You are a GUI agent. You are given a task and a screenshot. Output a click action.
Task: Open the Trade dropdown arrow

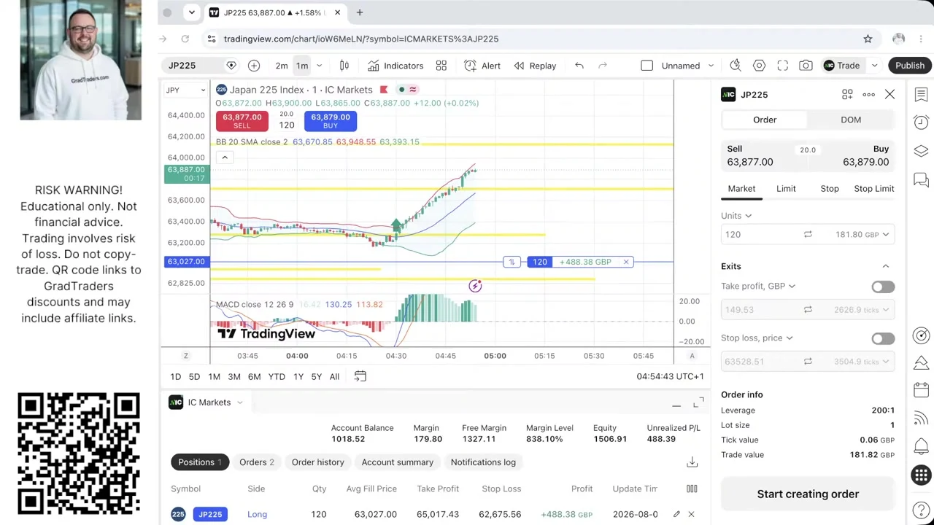[874, 66]
